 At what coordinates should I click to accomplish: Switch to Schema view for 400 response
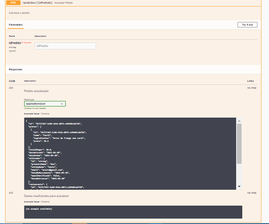click(45, 202)
